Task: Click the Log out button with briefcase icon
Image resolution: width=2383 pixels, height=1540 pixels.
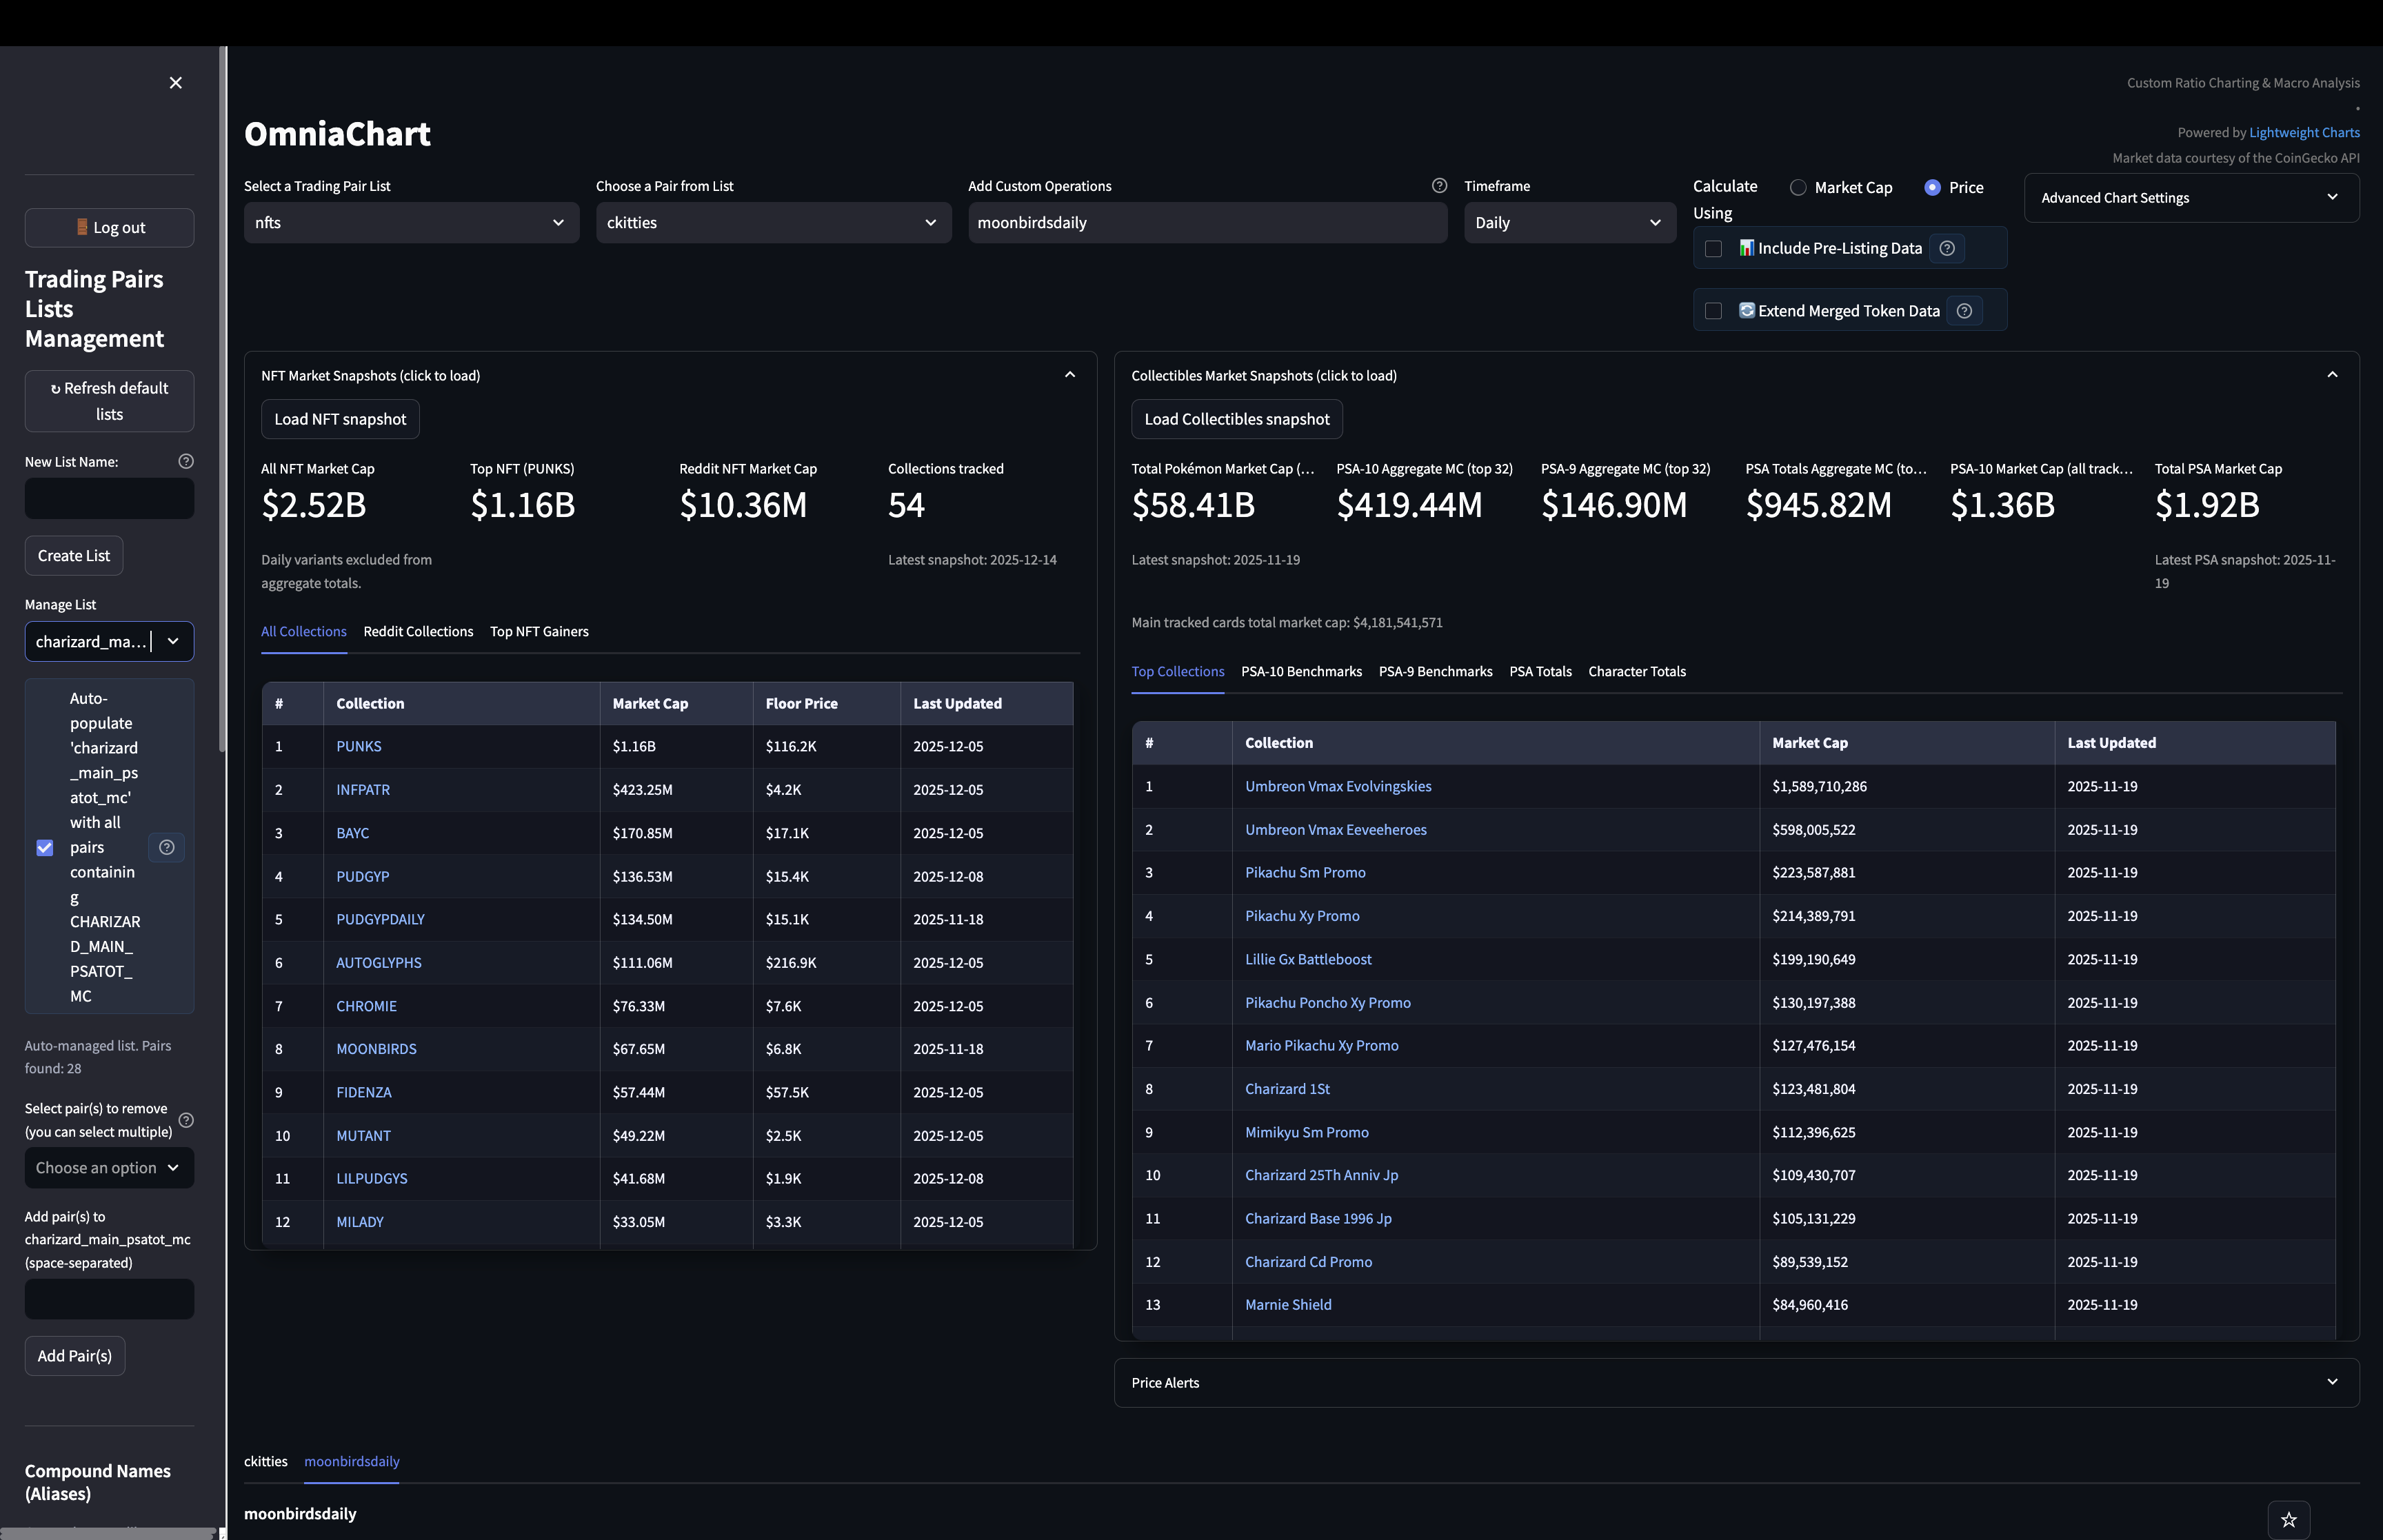Action: (x=109, y=227)
